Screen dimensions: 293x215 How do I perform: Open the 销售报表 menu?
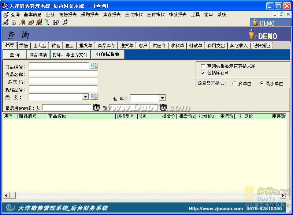coord(68,15)
